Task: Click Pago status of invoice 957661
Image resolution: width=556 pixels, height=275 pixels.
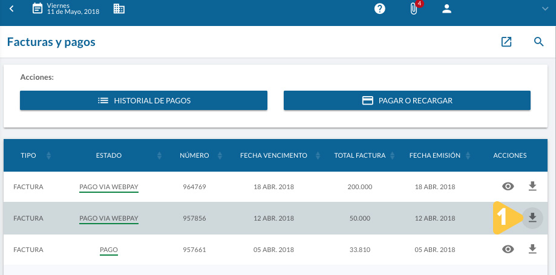Action: point(109,250)
